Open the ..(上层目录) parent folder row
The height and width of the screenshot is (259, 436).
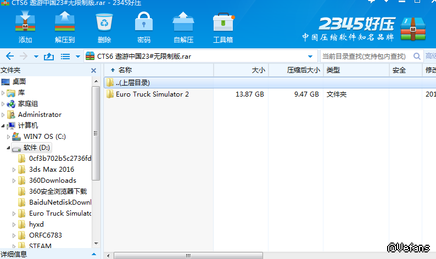click(270, 82)
